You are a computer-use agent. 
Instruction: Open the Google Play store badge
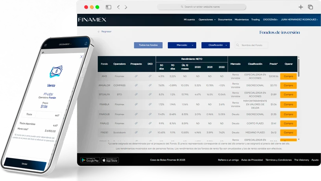point(90,160)
